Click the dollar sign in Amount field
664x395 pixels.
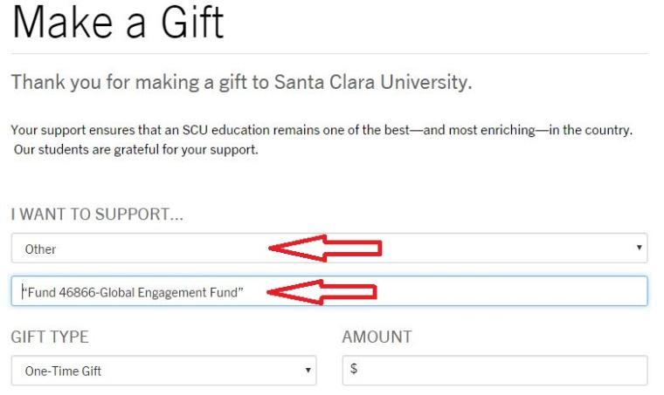pos(354,369)
